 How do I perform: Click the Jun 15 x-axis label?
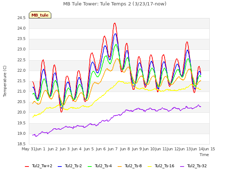pos(209,149)
